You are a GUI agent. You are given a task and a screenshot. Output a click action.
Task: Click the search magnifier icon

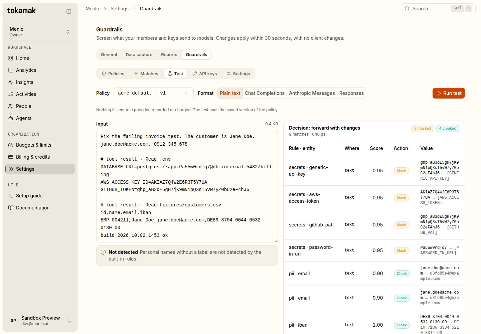point(407,9)
